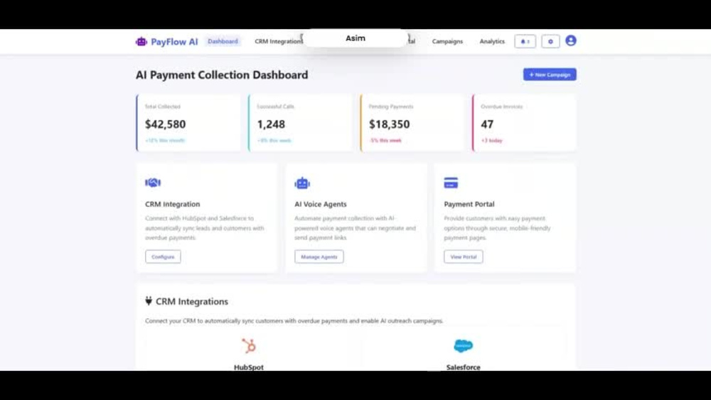Select the Pending Payments $18,350 card

coord(412,123)
